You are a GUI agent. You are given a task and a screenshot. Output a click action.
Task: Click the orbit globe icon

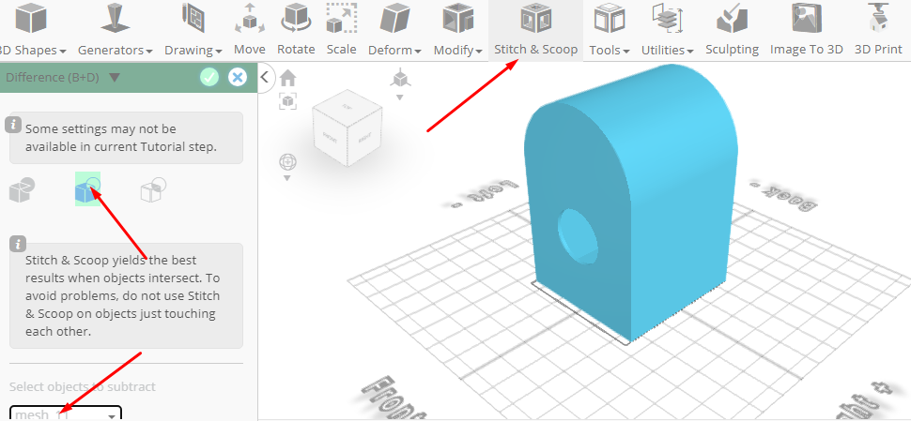pyautogui.click(x=287, y=161)
